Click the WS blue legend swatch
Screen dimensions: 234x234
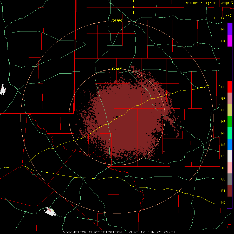coord(230,145)
